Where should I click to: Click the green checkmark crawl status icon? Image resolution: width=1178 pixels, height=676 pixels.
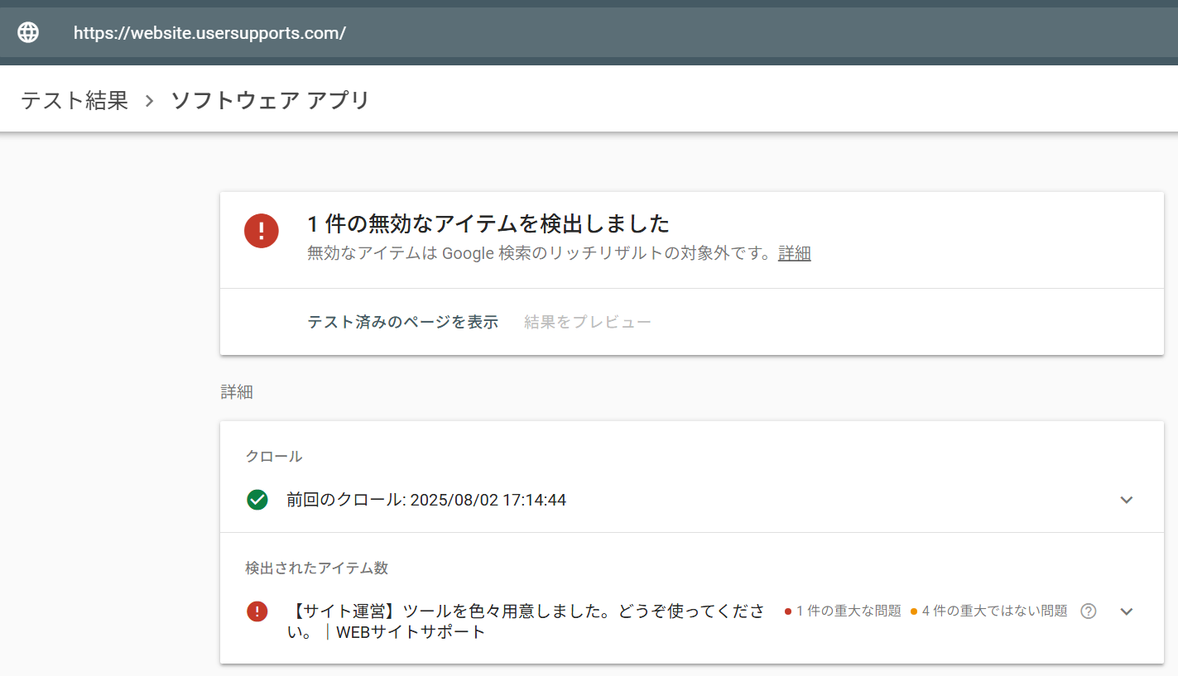coord(257,500)
